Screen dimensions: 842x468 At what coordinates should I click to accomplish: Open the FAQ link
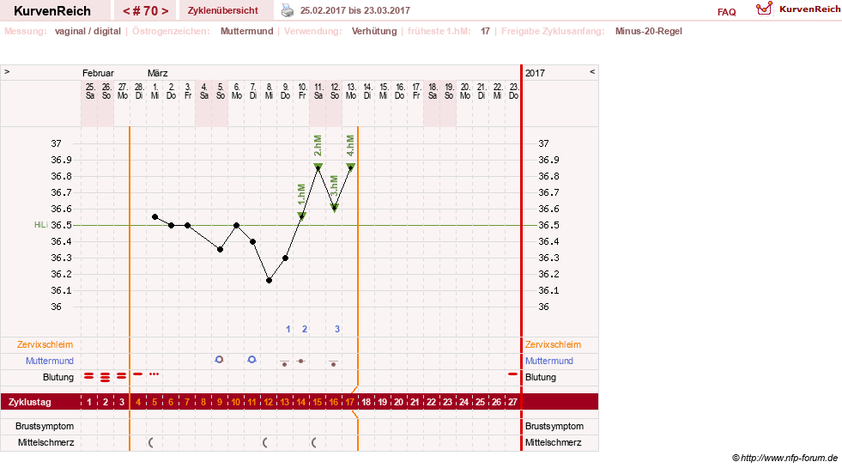click(726, 12)
